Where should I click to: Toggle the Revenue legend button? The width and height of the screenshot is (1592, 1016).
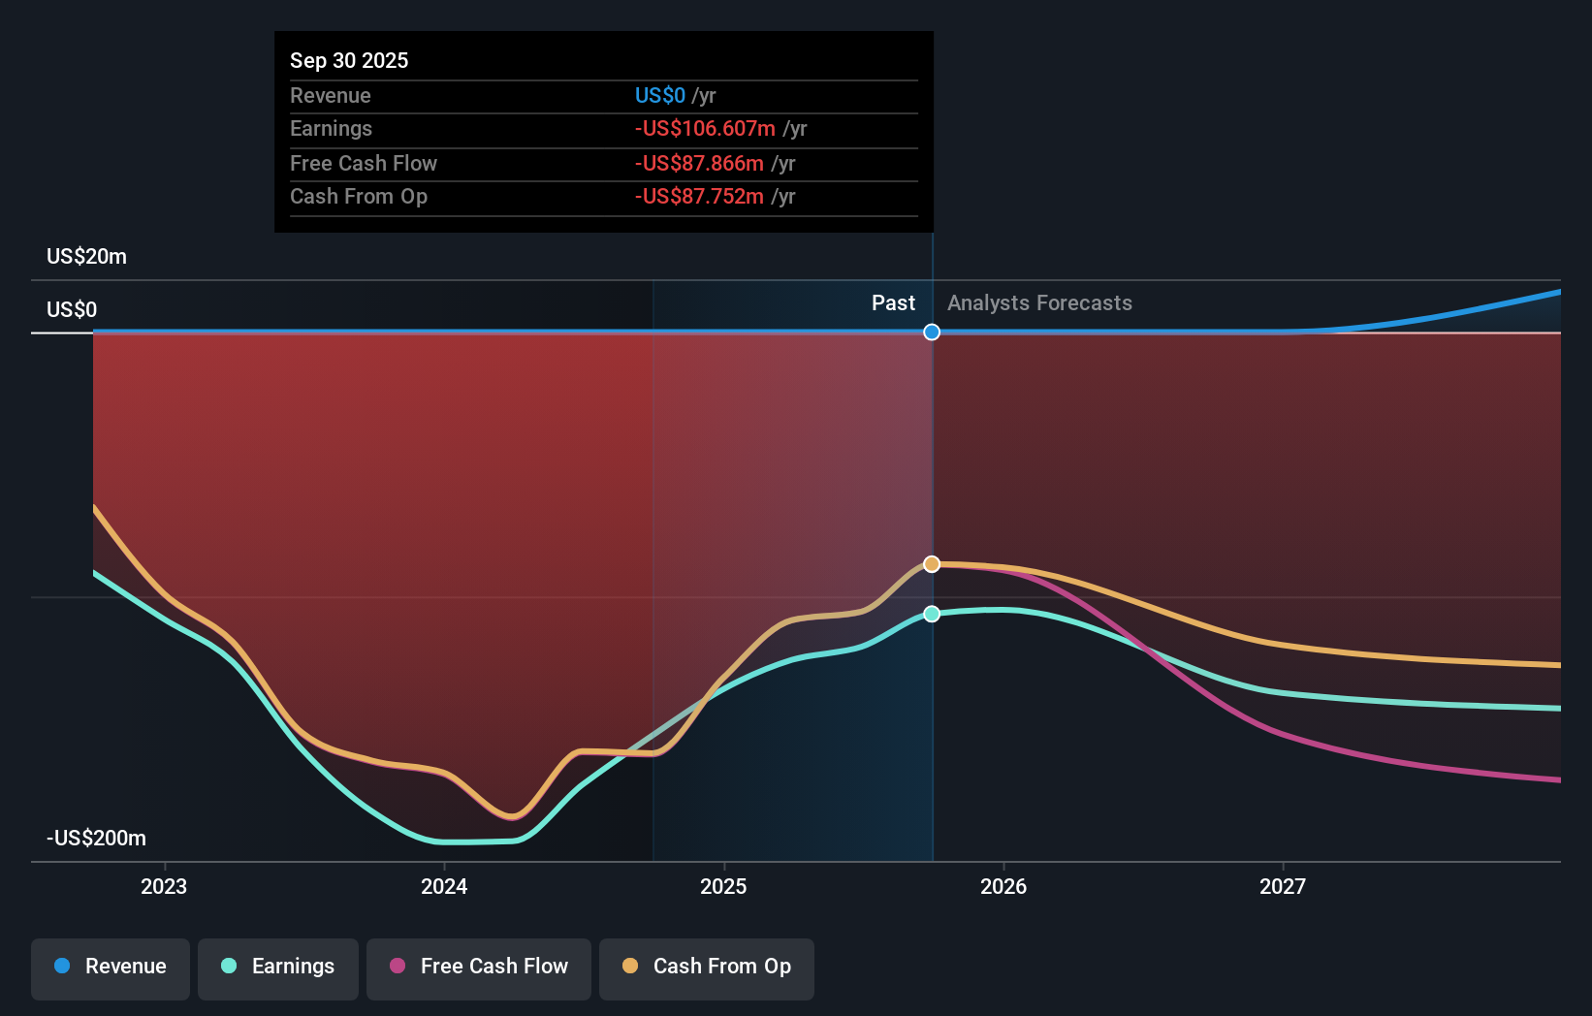coord(110,968)
